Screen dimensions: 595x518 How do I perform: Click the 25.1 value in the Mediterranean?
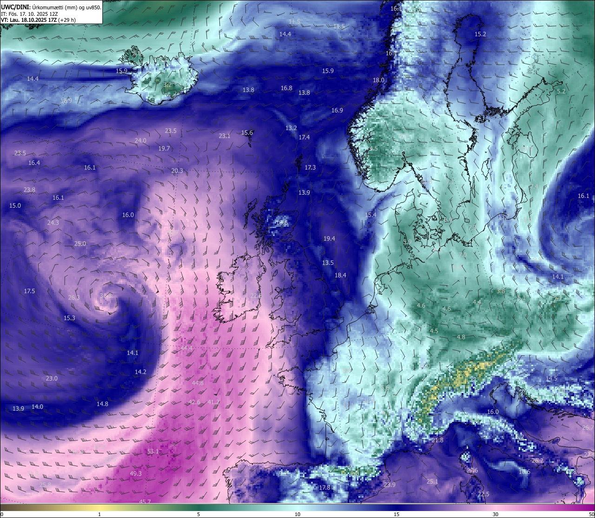click(432, 481)
